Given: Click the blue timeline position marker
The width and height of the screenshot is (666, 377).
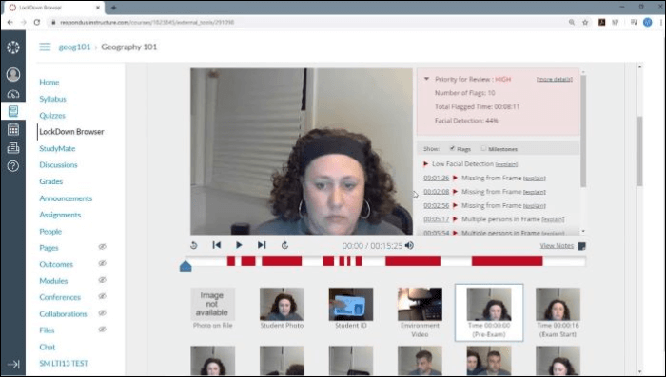Looking at the screenshot, I should click(186, 266).
